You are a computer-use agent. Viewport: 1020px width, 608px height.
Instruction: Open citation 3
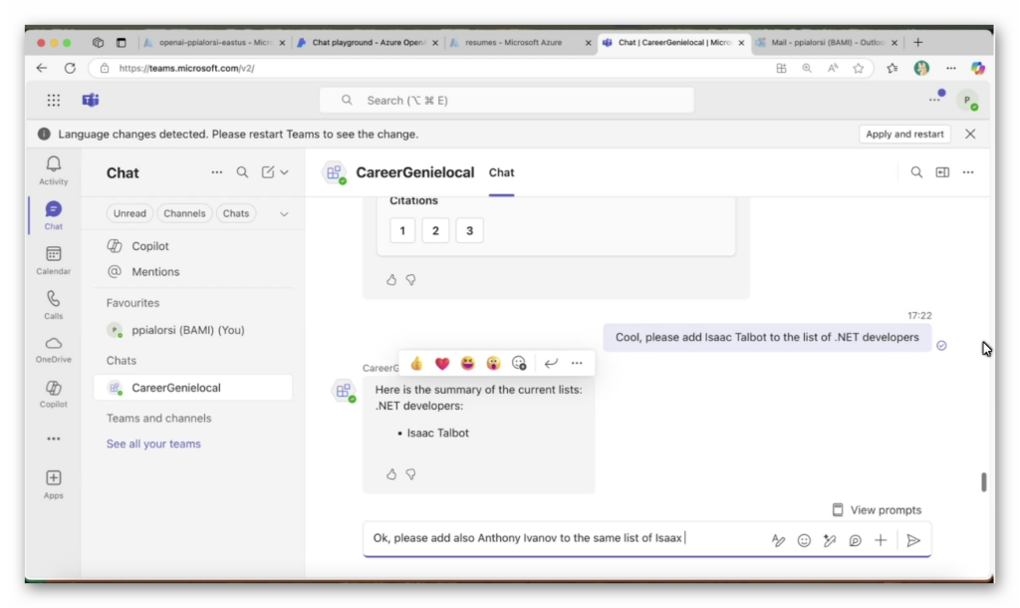(x=470, y=230)
